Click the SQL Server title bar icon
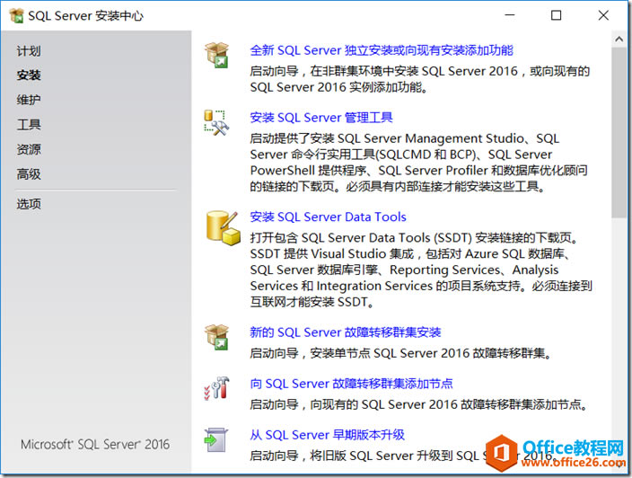 tap(15, 15)
